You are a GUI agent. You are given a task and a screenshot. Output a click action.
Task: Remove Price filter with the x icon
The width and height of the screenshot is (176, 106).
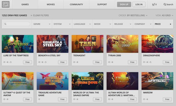point(171,24)
